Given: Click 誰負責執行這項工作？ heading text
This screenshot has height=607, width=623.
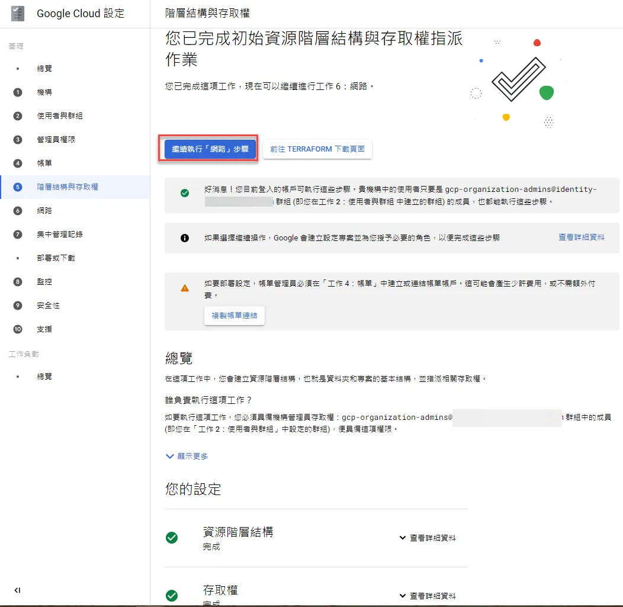Looking at the screenshot, I should [208, 400].
